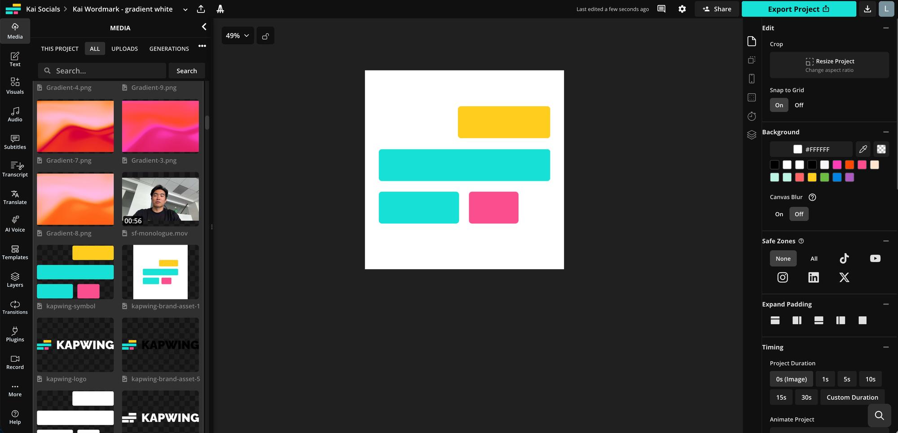This screenshot has width=898, height=433.
Task: Open the Audio panel
Action: (15, 114)
